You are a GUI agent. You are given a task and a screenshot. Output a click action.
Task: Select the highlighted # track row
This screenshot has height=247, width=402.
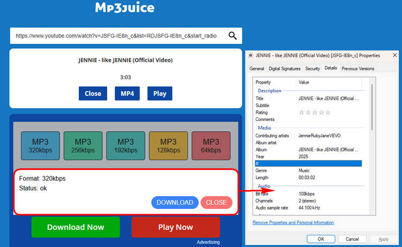pos(308,163)
